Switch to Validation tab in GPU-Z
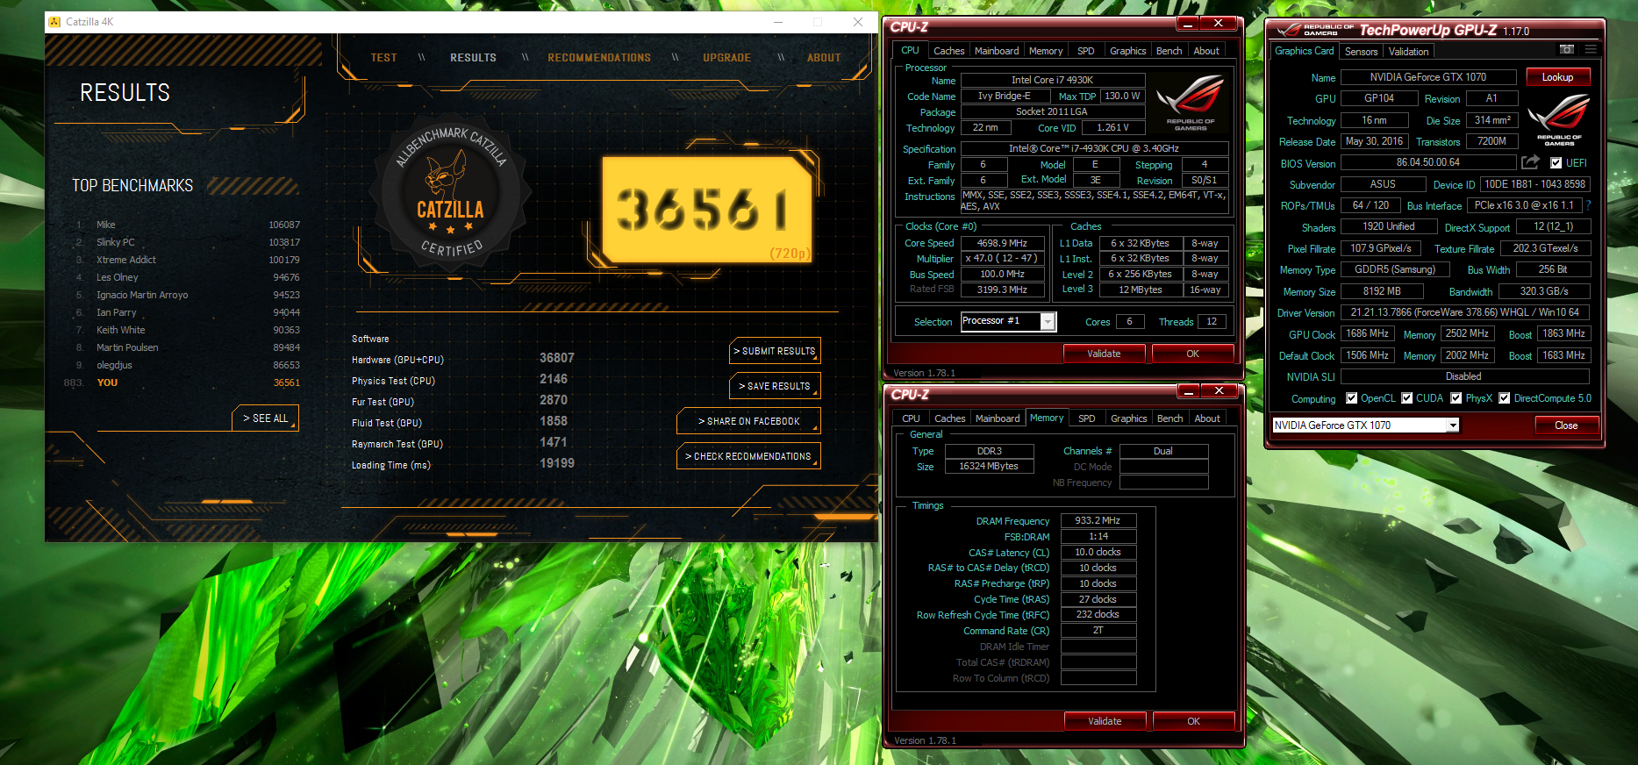This screenshot has width=1638, height=765. point(1408,52)
